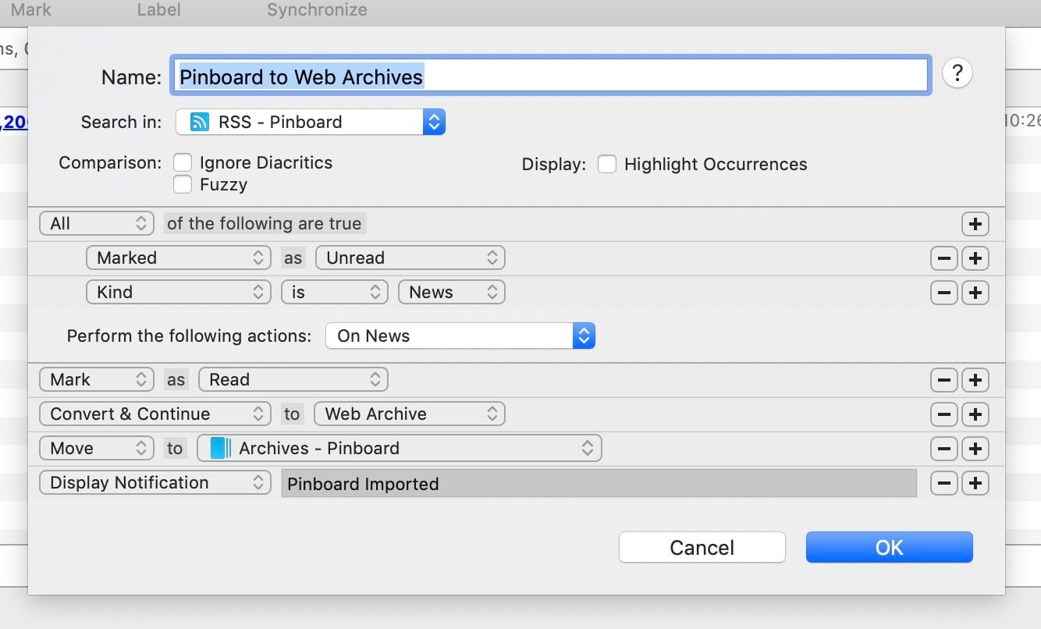
Task: Click the Synchronize toolbar item
Action: click(x=317, y=10)
